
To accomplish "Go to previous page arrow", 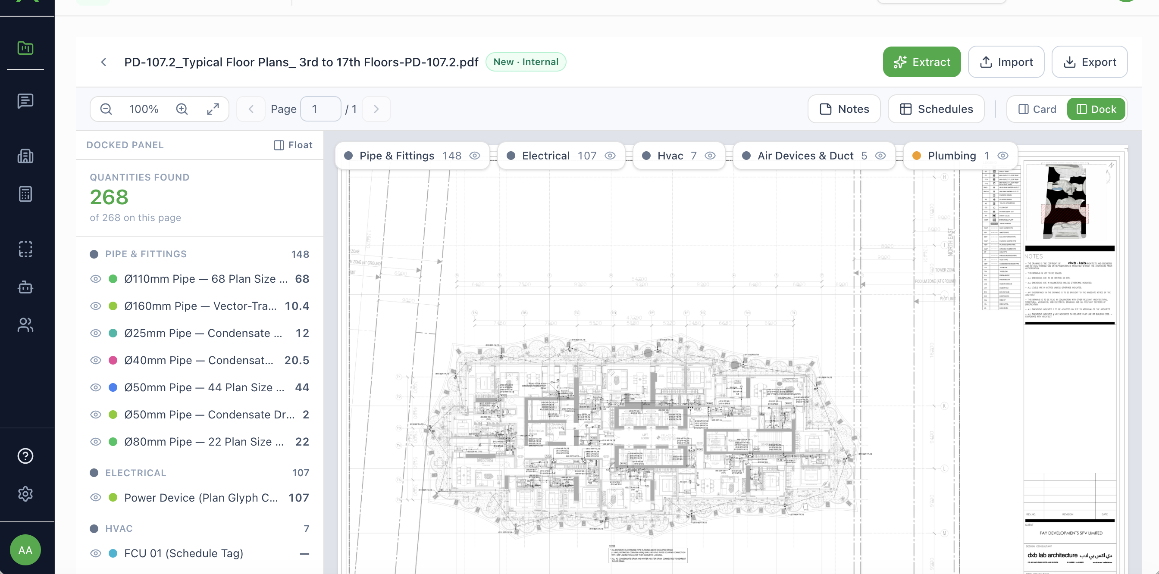I will pyautogui.click(x=251, y=109).
